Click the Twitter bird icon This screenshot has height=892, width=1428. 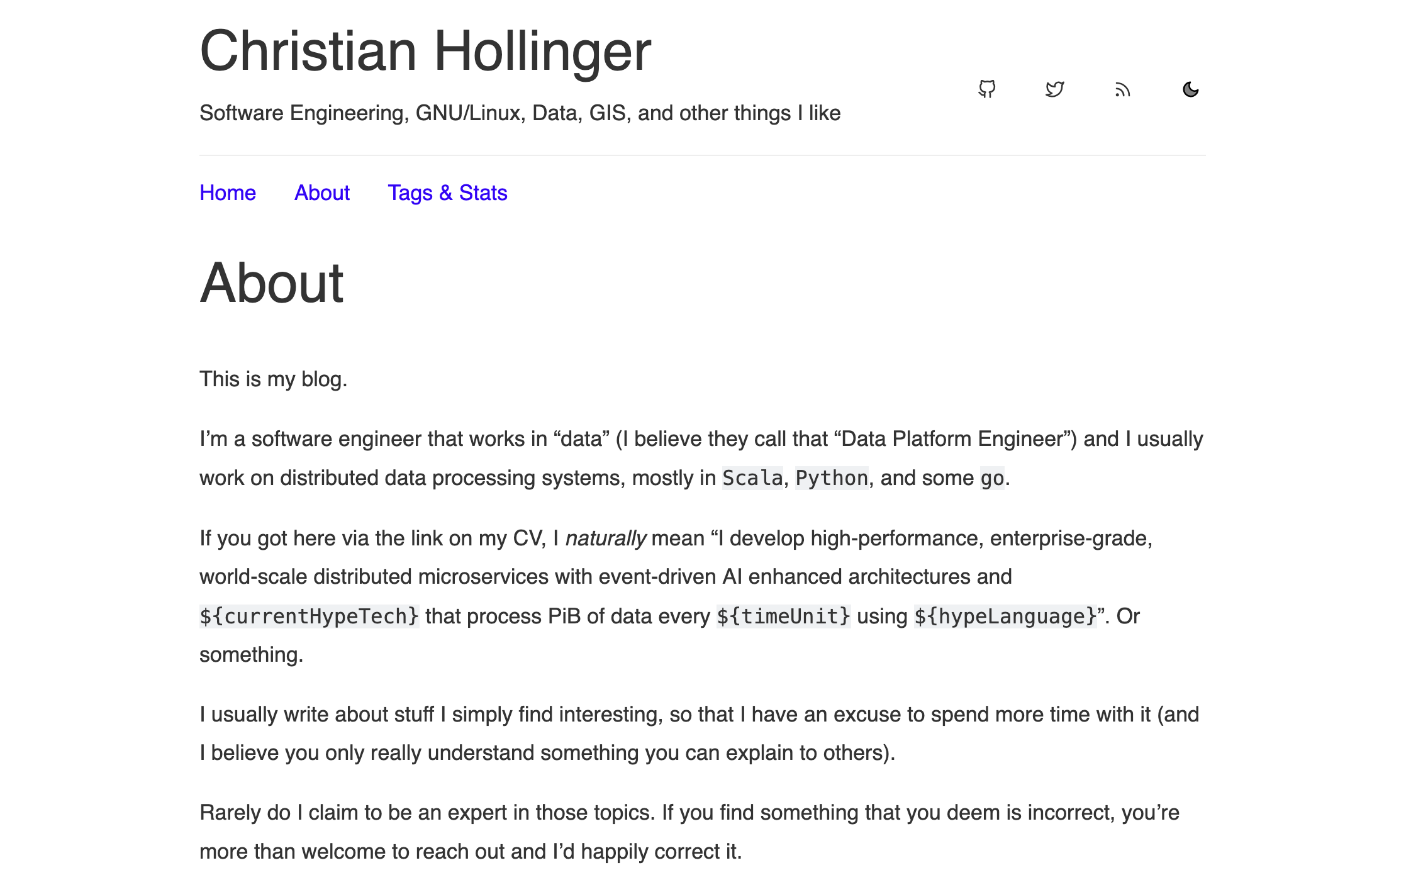(1054, 89)
